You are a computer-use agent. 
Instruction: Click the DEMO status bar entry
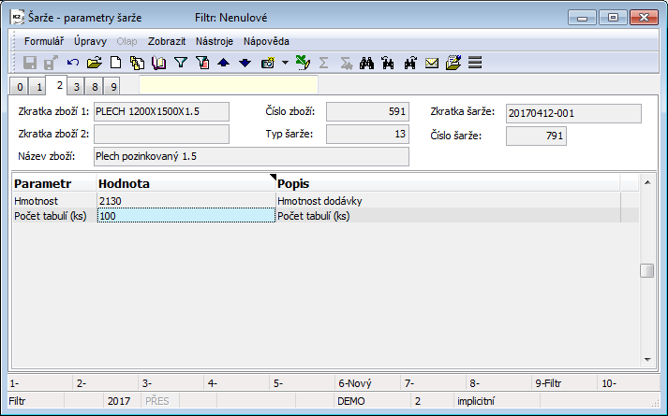tap(372, 401)
